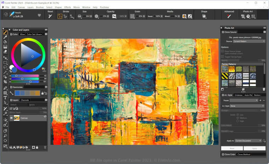Screen dimensions: 269x164
Task: Activate the Text tool
Action: (x=5, y=97)
